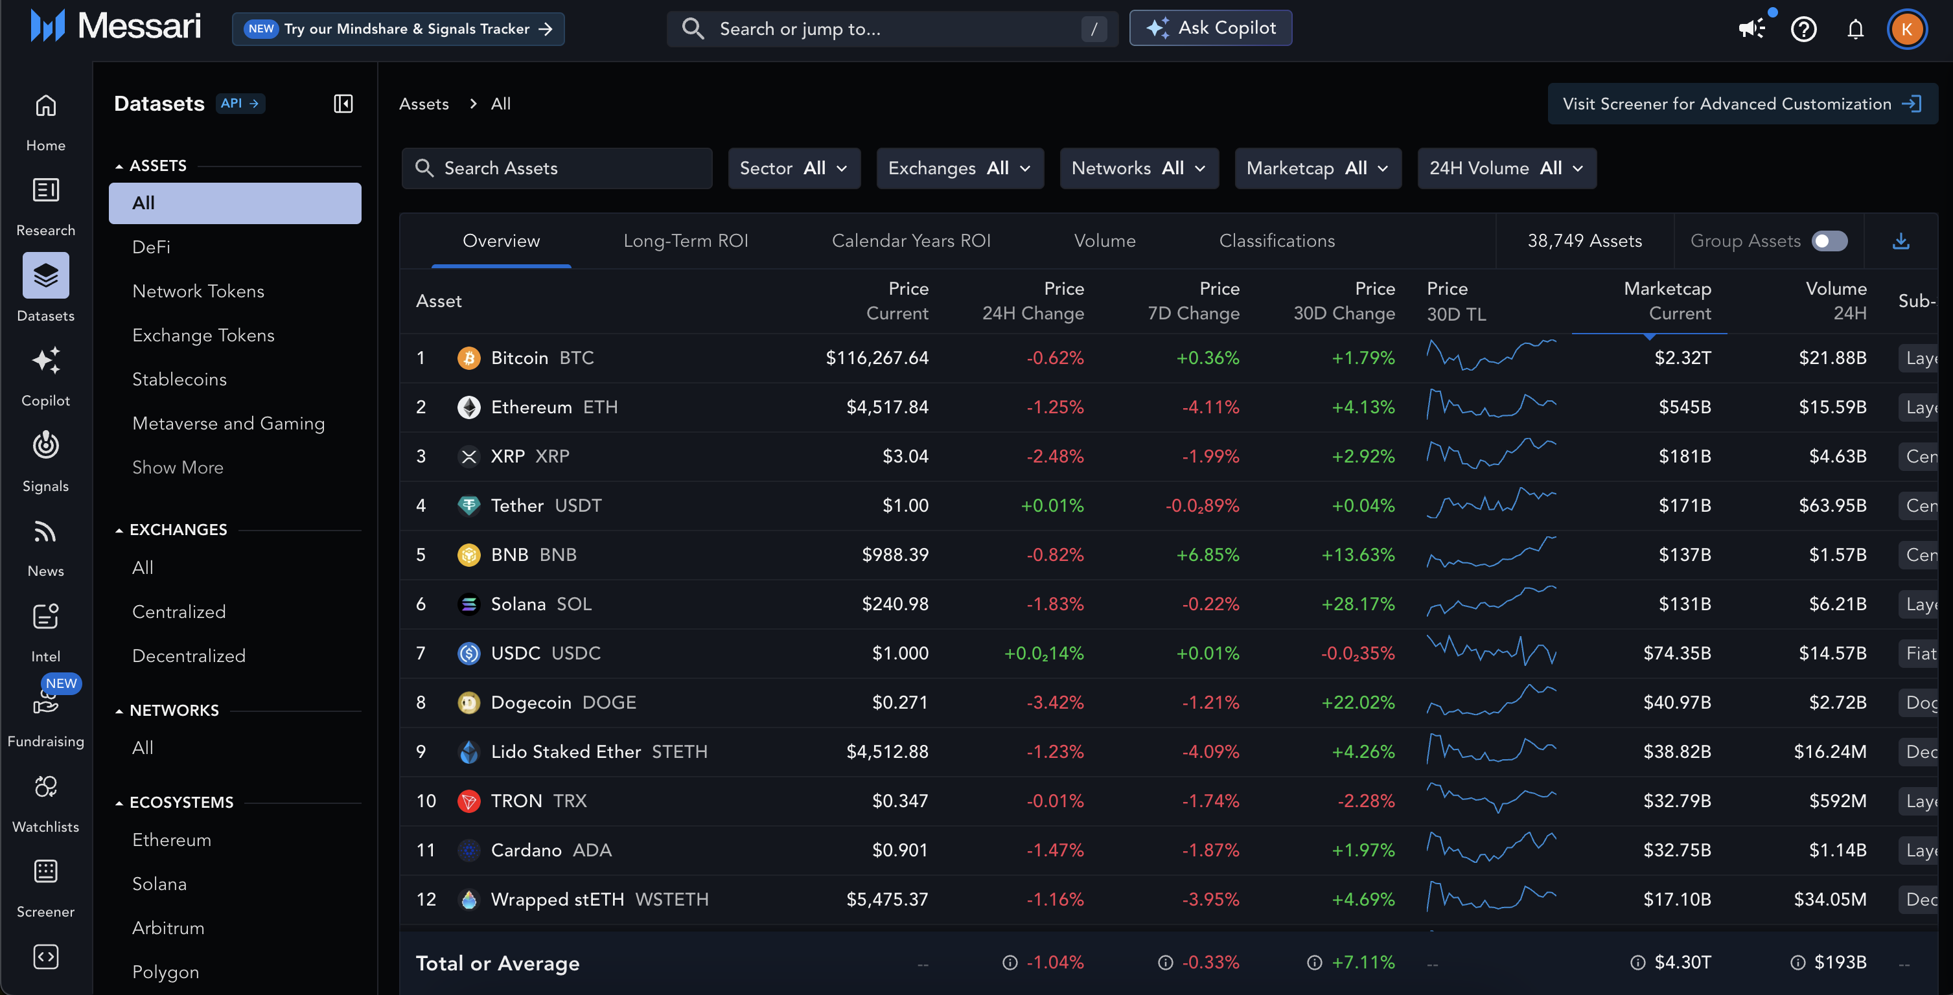Open the help question mark icon
Viewport: 1953px width, 995px height.
[x=1804, y=30]
